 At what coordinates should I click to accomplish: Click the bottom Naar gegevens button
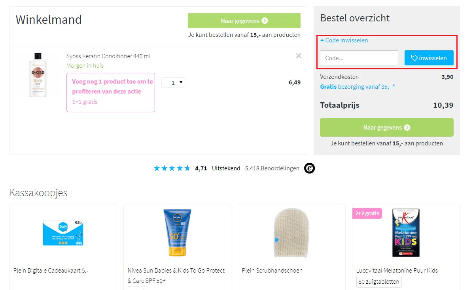(386, 127)
